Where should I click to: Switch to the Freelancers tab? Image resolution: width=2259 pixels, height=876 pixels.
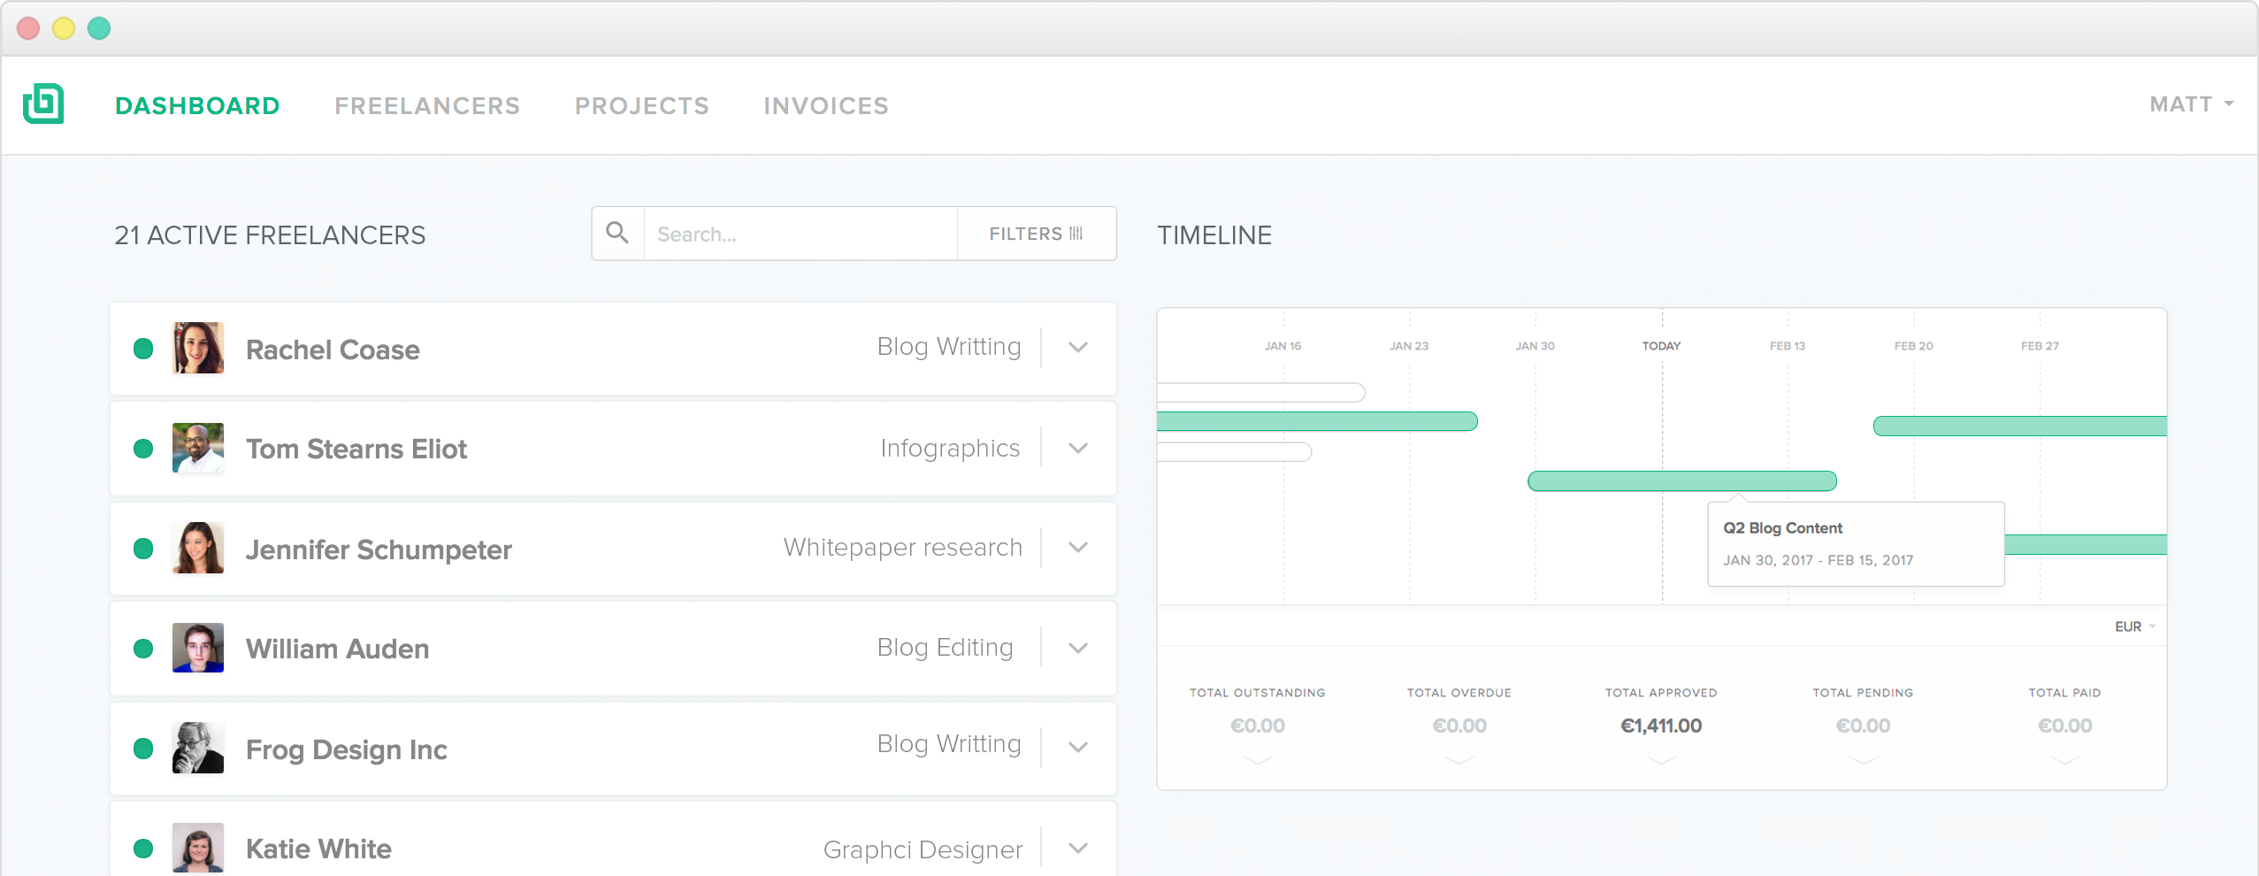427,106
